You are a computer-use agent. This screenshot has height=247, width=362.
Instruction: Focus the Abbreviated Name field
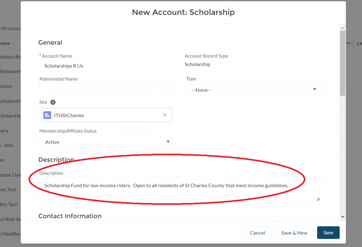click(106, 89)
